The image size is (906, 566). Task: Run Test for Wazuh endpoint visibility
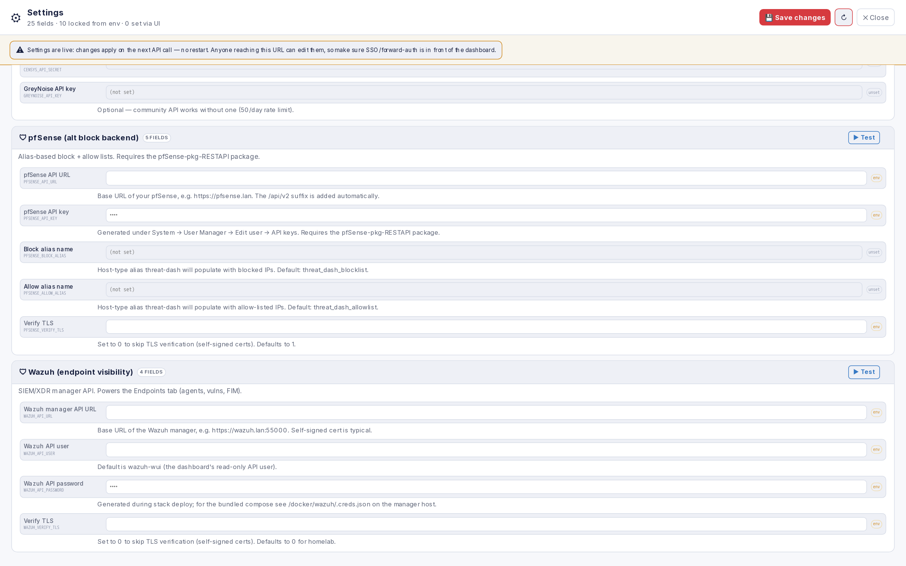864,372
